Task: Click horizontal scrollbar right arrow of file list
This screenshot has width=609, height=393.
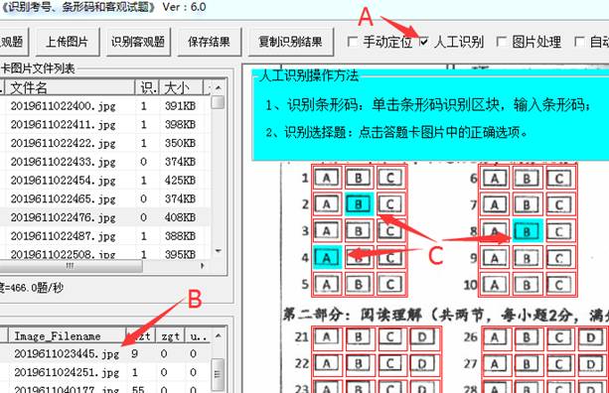Action: pyautogui.click(x=202, y=266)
